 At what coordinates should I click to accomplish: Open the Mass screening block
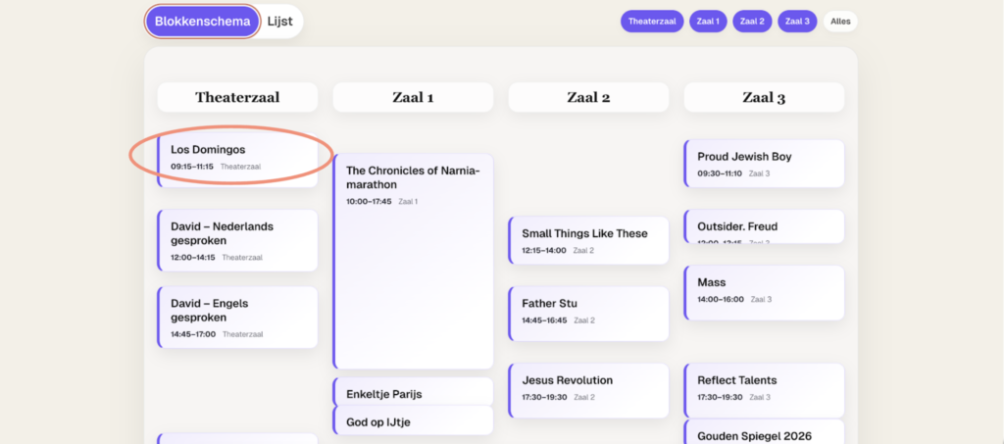click(x=764, y=290)
